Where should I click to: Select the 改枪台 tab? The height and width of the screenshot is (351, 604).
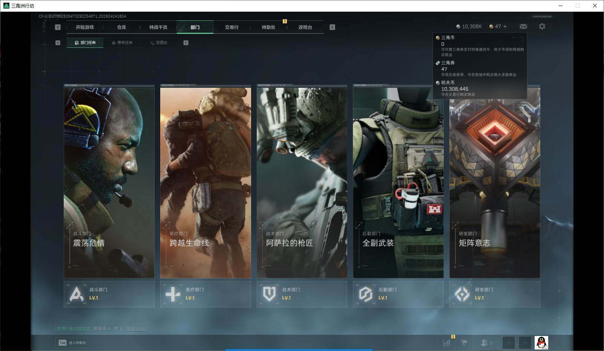coord(305,27)
